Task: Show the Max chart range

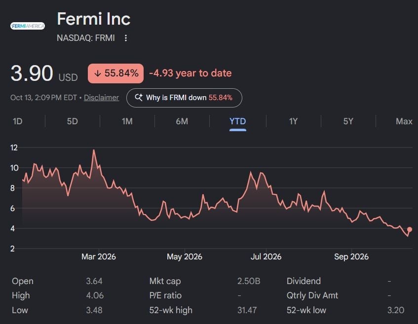Action: 404,121
